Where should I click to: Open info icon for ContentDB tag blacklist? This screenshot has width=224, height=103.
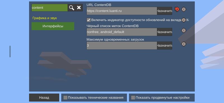(x=184, y=30)
